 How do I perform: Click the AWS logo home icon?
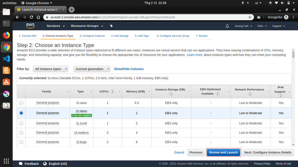[x=30, y=26]
